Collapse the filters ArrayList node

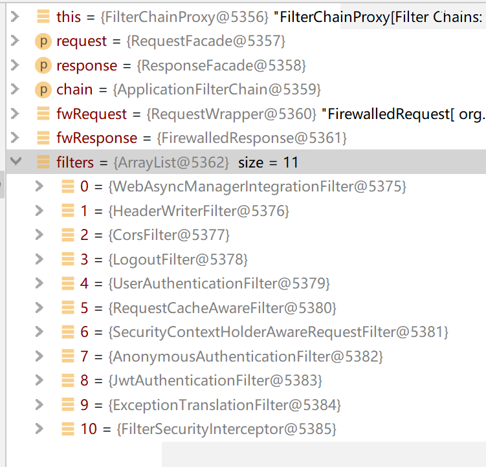(16, 162)
